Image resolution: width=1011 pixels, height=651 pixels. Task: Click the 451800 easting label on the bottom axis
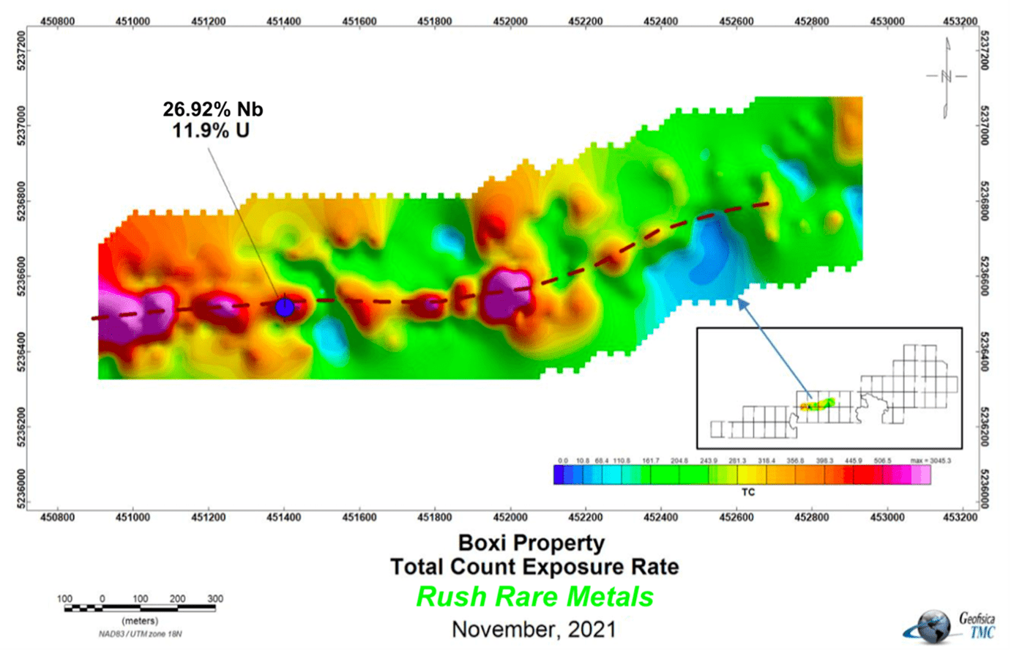(x=435, y=517)
